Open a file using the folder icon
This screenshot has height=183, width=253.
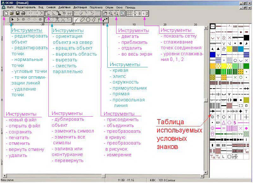tap(12, 13)
